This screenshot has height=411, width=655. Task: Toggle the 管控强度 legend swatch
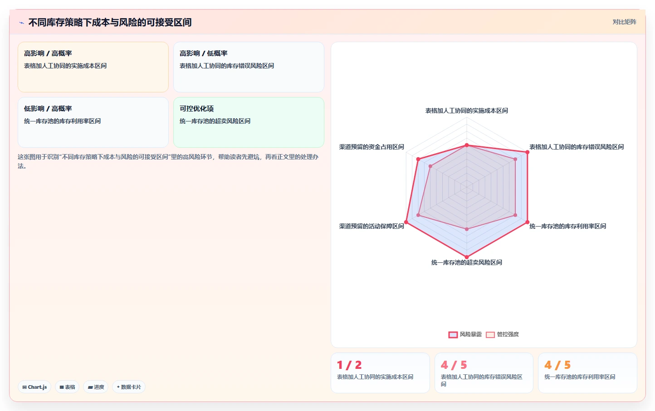tap(490, 334)
